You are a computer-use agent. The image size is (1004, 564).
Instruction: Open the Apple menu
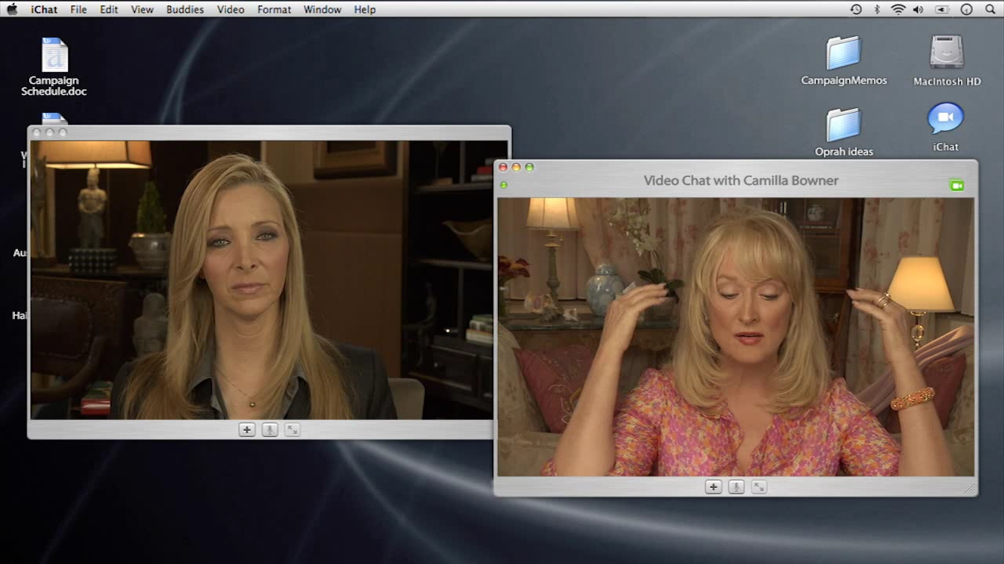tap(12, 9)
